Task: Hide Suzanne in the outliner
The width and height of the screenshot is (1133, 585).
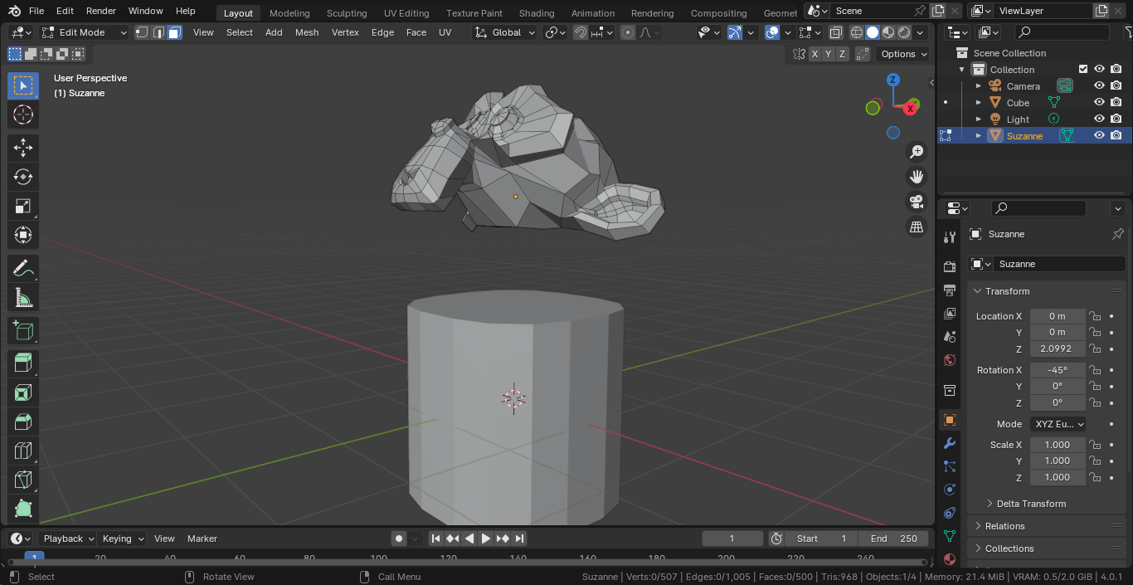Action: pyautogui.click(x=1099, y=135)
